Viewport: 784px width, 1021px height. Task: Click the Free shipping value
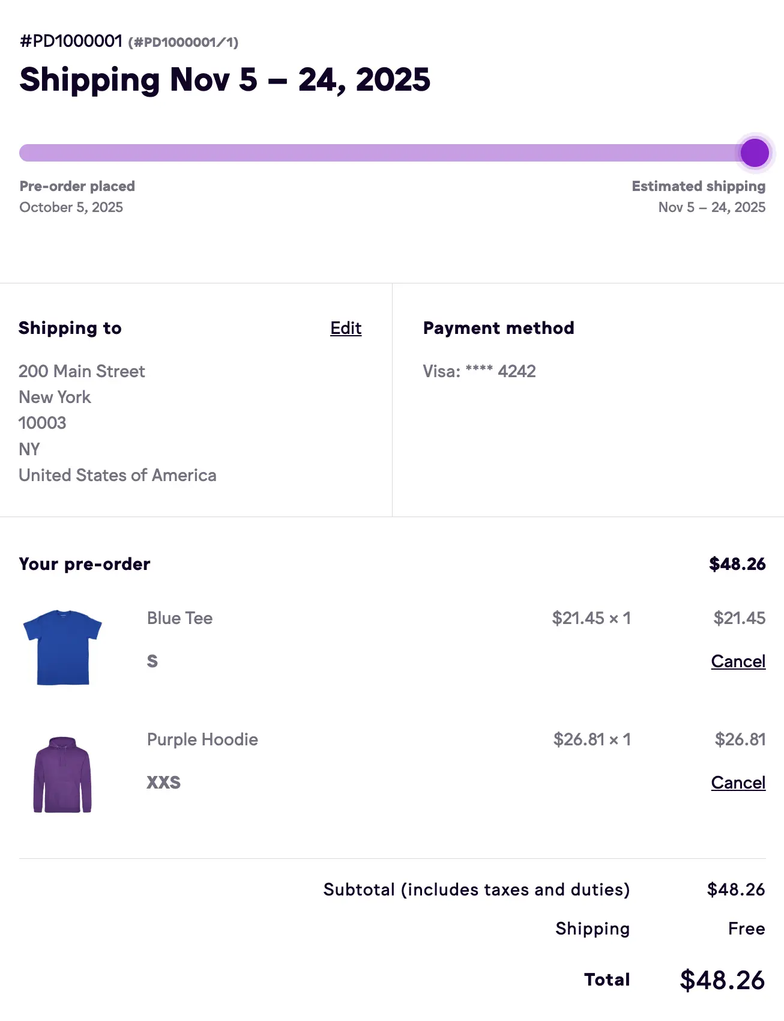click(x=746, y=929)
